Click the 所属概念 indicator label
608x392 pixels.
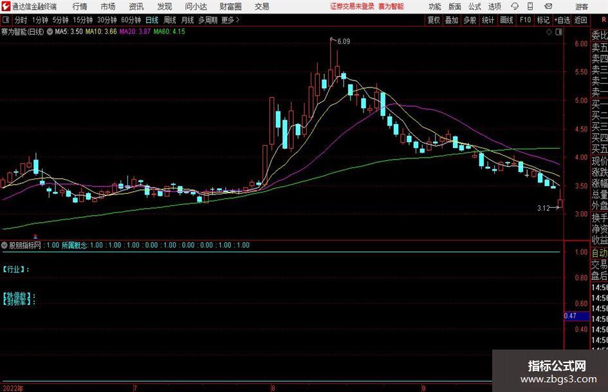75,245
